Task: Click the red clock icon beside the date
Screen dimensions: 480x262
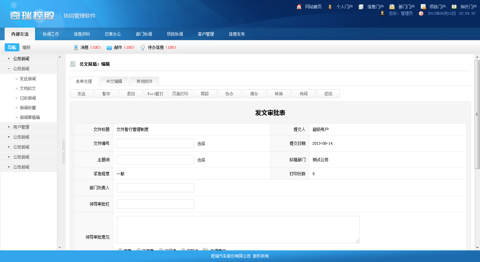Action: pos(421,13)
